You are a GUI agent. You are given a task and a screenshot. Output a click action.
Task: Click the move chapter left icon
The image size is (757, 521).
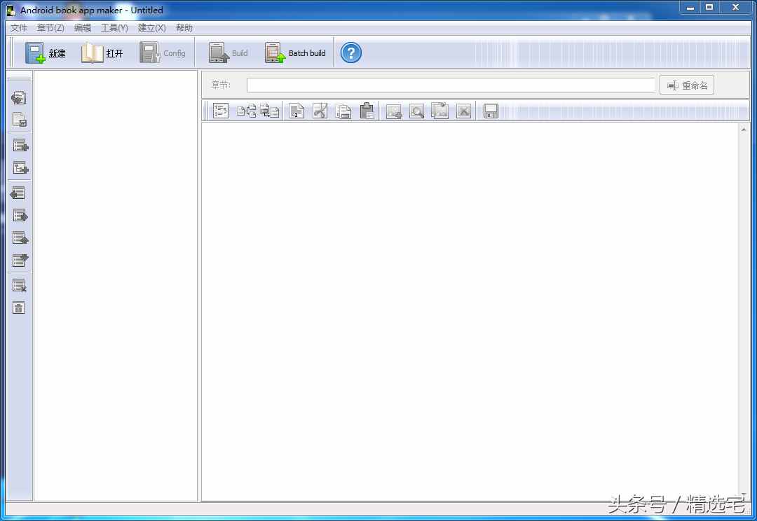pyautogui.click(x=19, y=193)
